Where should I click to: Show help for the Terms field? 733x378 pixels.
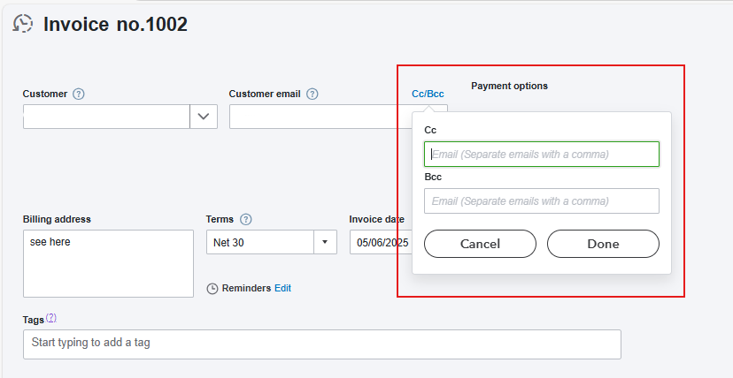[246, 220]
